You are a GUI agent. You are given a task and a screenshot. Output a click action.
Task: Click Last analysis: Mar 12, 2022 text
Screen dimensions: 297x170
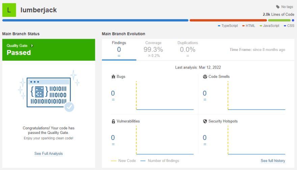(198, 67)
